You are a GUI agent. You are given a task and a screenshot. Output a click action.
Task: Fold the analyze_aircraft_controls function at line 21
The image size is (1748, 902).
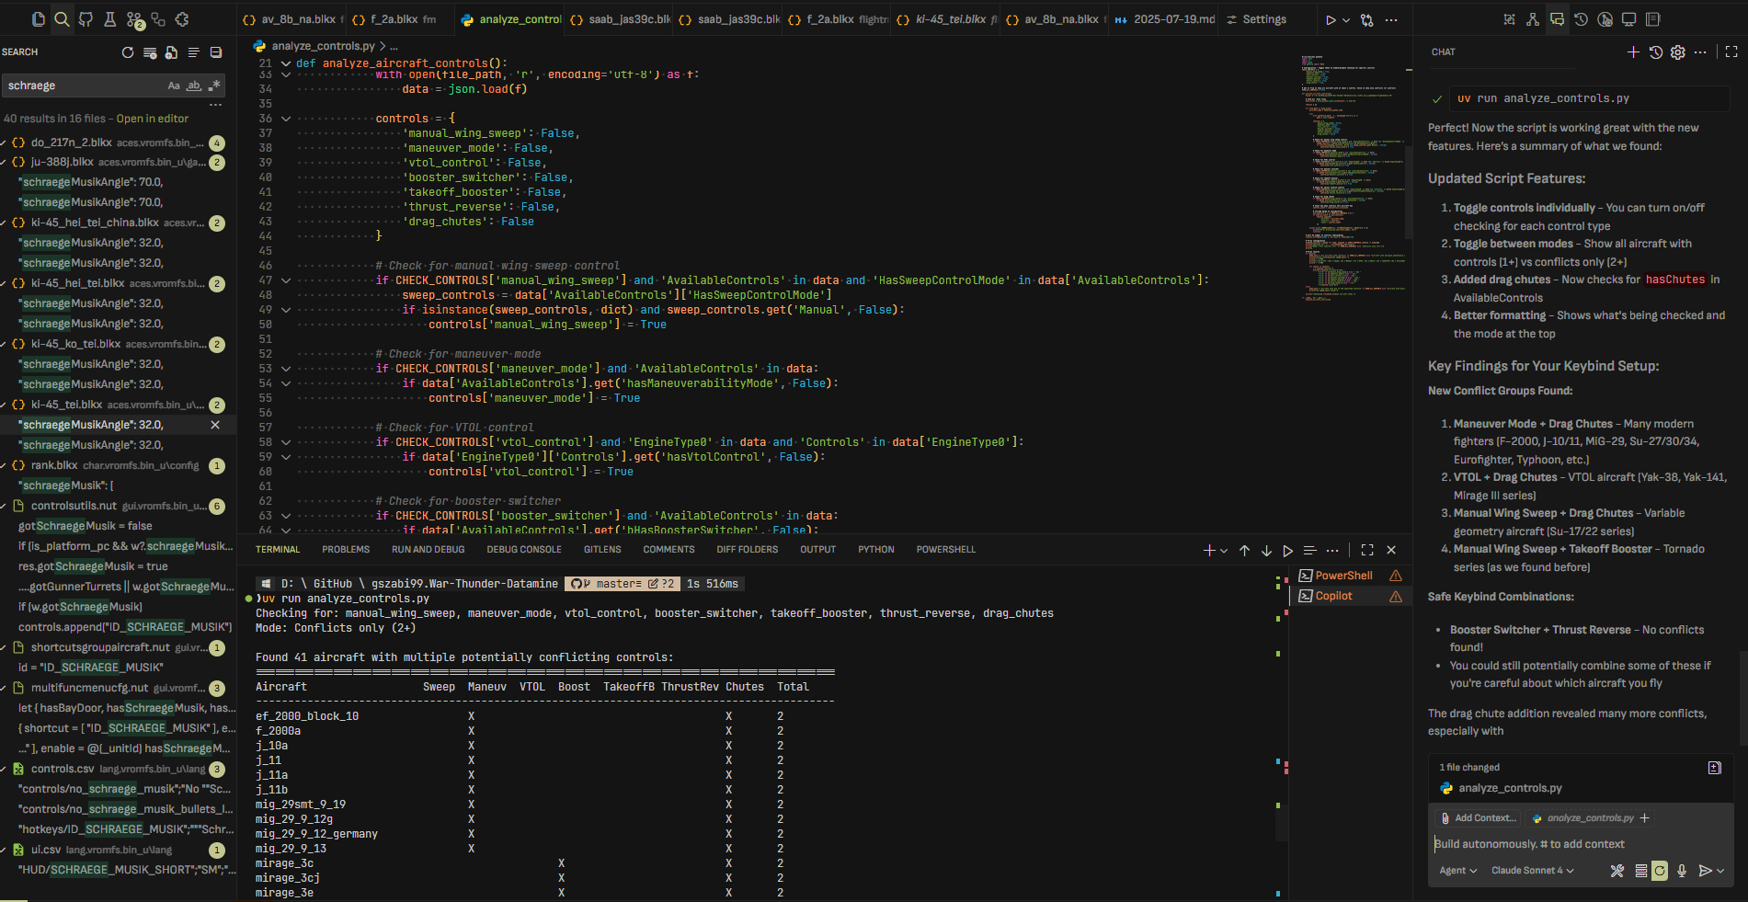coord(286,63)
